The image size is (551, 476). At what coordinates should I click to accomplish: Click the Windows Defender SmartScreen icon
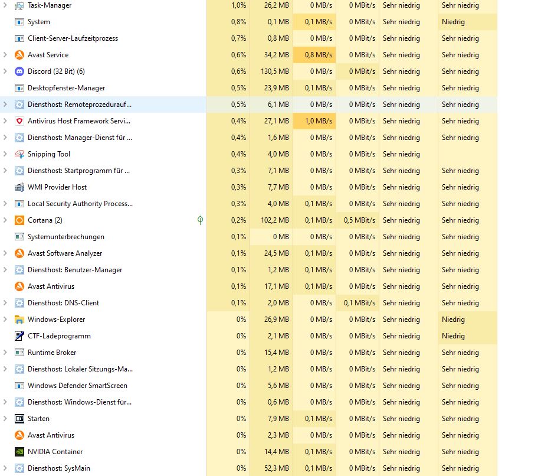pyautogui.click(x=19, y=386)
